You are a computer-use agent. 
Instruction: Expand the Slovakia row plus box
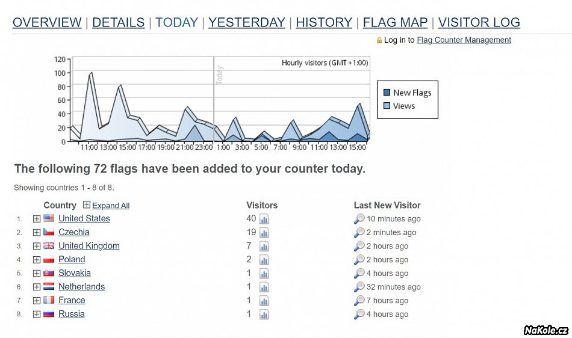click(37, 274)
